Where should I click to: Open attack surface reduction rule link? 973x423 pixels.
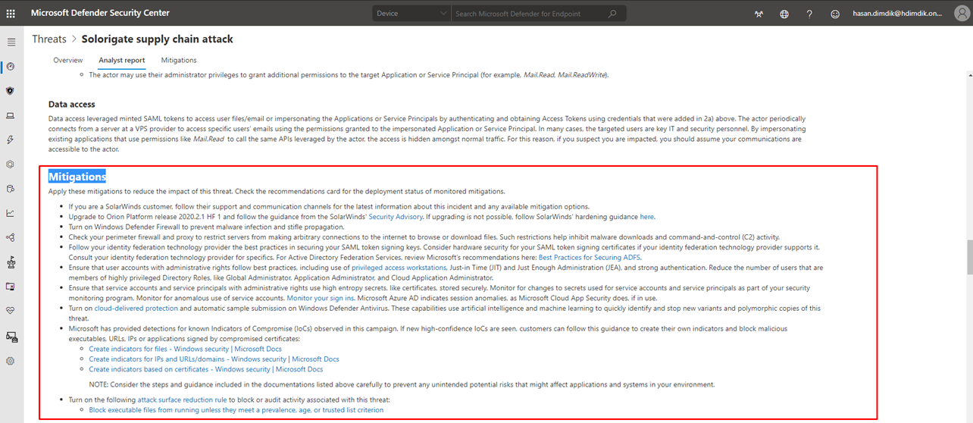pos(182,399)
